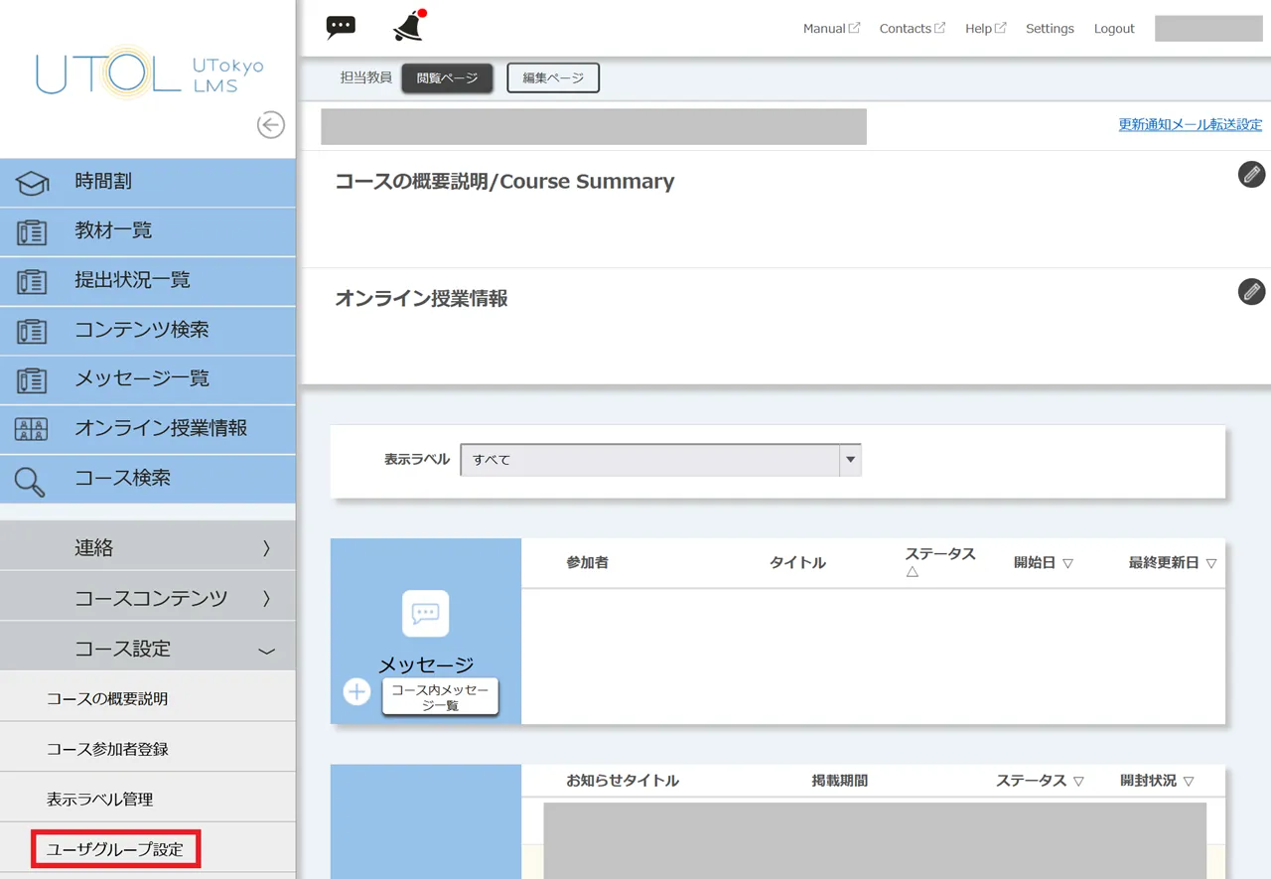Expand the コースコンテンツ sidebar section
This screenshot has height=879, width=1271.
click(148, 598)
